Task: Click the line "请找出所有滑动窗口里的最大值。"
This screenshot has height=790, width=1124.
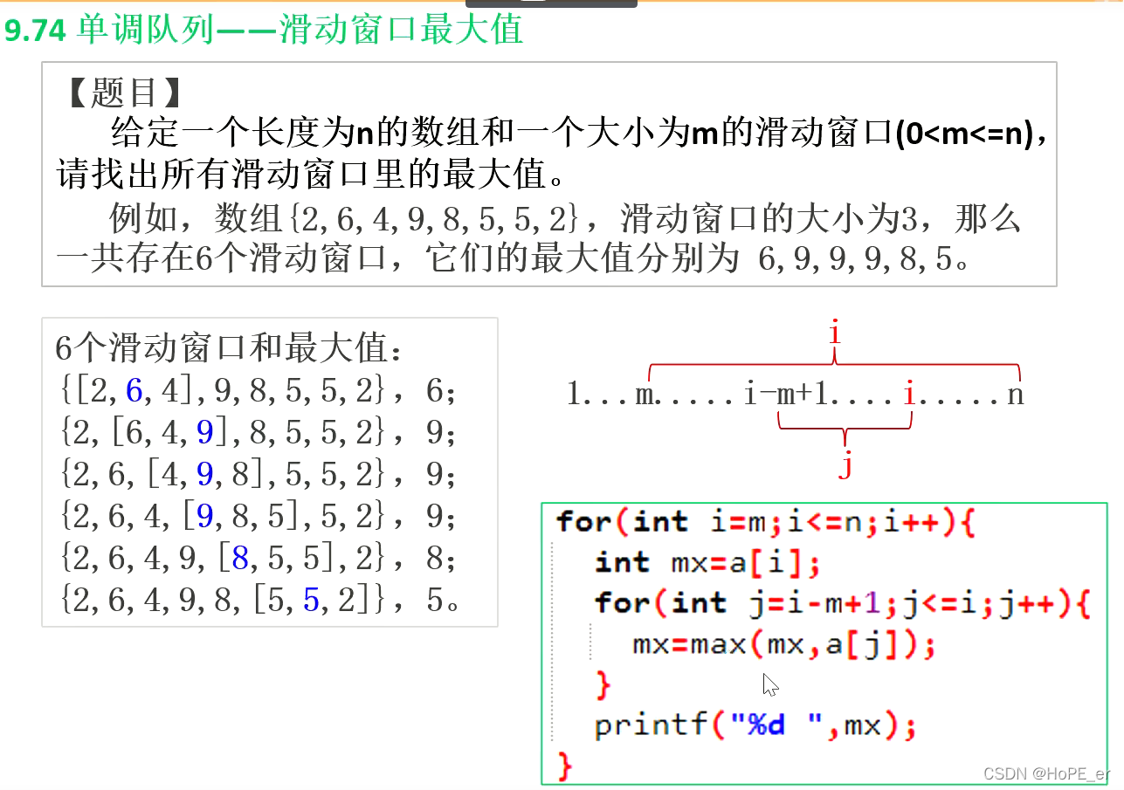Action: click(x=312, y=175)
